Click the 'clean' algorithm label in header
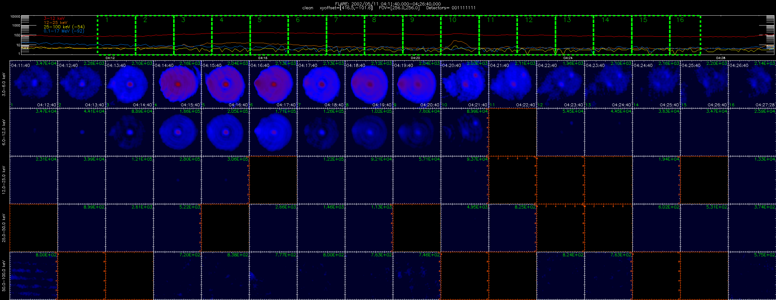The width and height of the screenshot is (776, 300). pyautogui.click(x=308, y=8)
